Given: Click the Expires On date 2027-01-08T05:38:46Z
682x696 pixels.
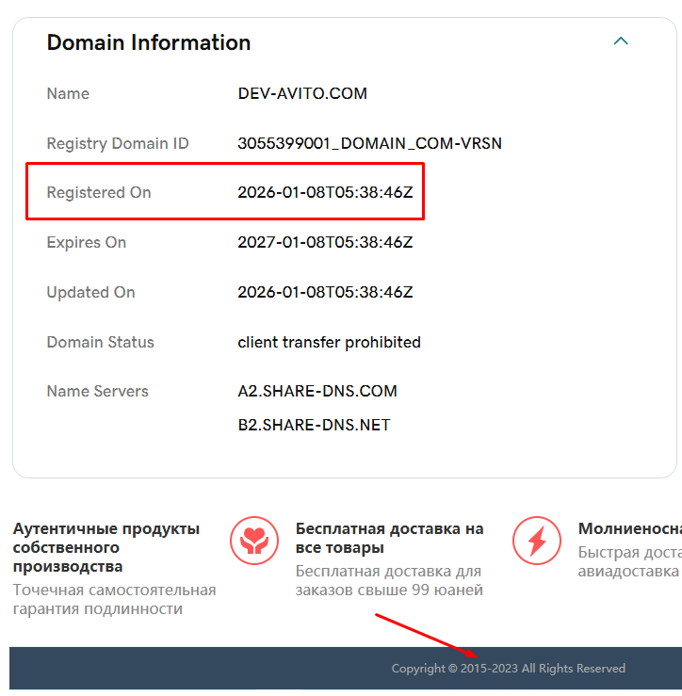Looking at the screenshot, I should pos(326,242).
